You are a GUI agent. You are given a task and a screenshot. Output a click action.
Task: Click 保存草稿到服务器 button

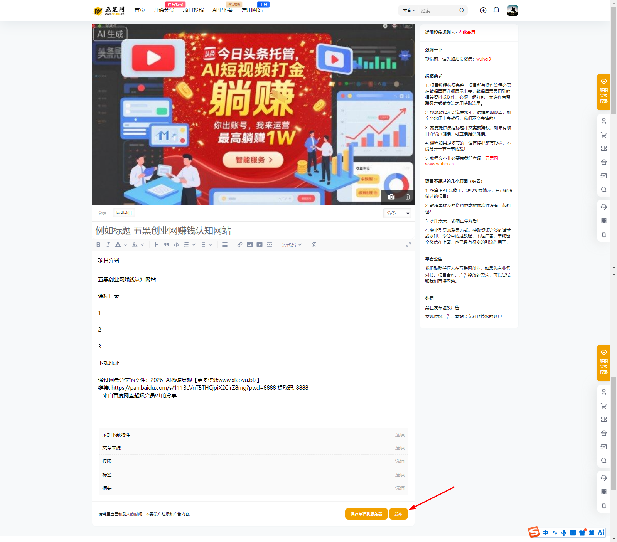click(366, 514)
